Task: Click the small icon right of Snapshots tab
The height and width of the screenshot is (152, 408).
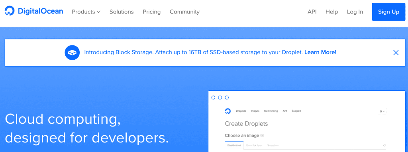Action: [x=384, y=145]
